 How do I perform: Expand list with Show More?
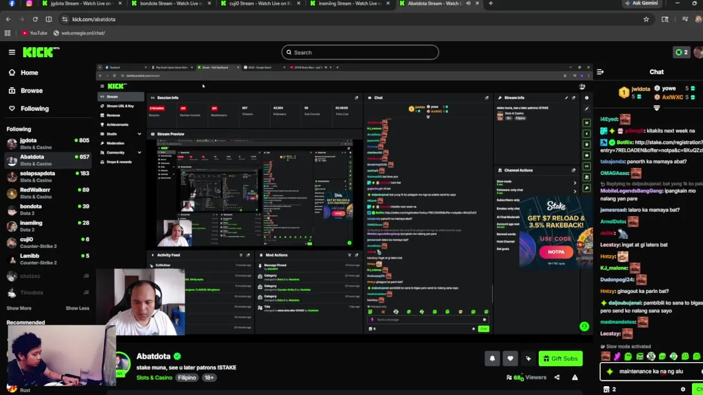click(19, 308)
